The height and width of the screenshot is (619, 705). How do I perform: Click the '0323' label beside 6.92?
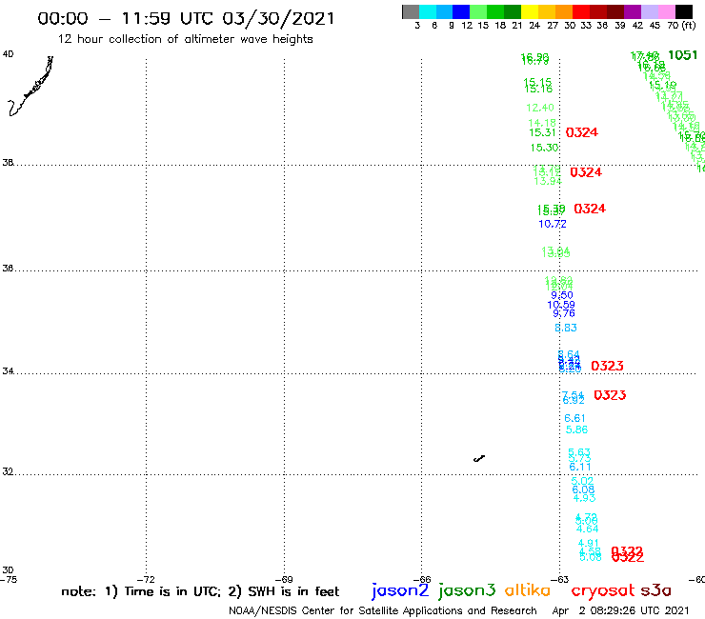pos(610,395)
